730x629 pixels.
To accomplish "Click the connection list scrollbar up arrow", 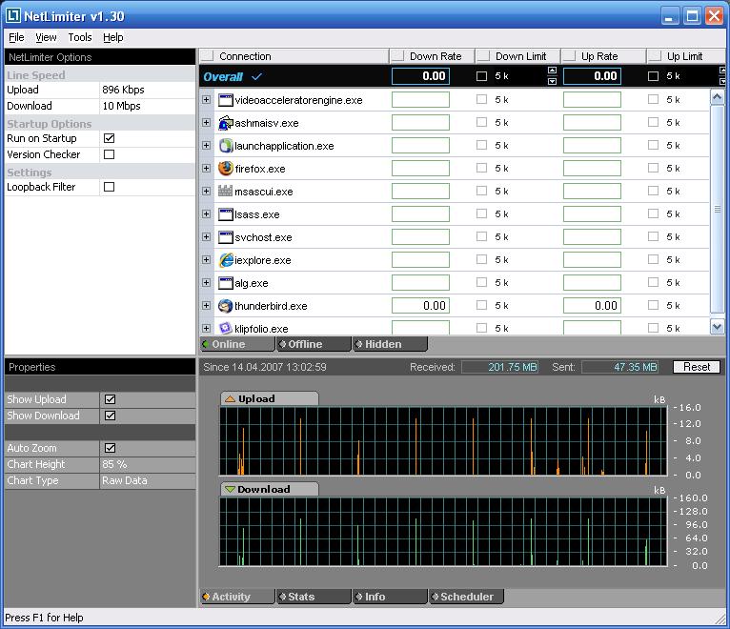I will 717,96.
